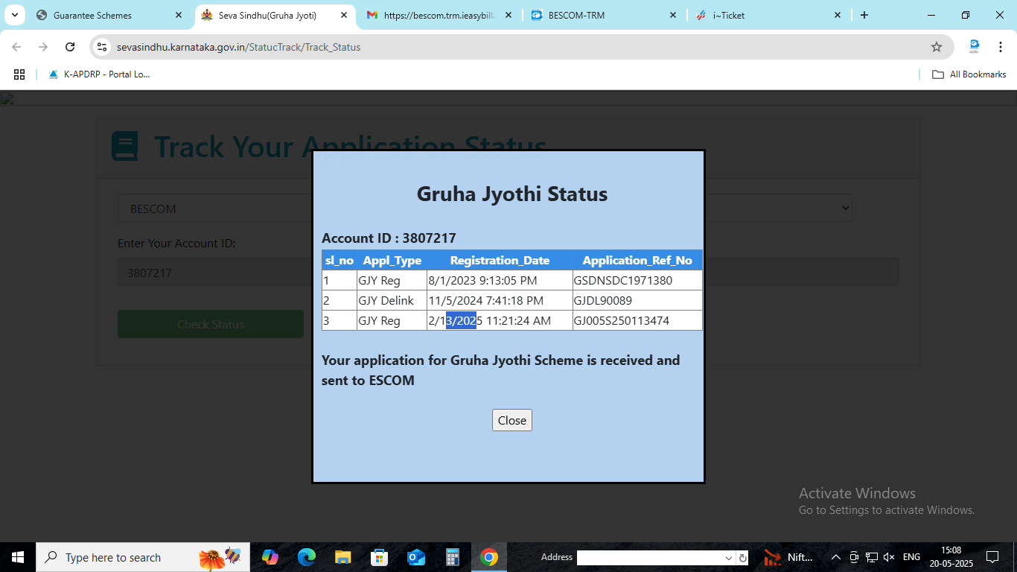This screenshot has width=1017, height=572.
Task: Switch the ENG input language indicator
Action: [911, 557]
